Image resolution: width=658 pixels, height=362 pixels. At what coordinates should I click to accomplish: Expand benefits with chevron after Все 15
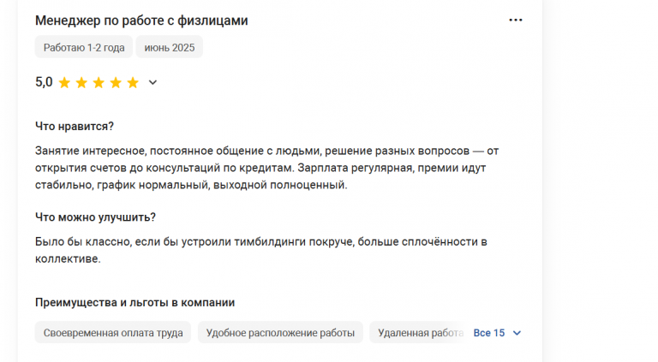point(517,333)
